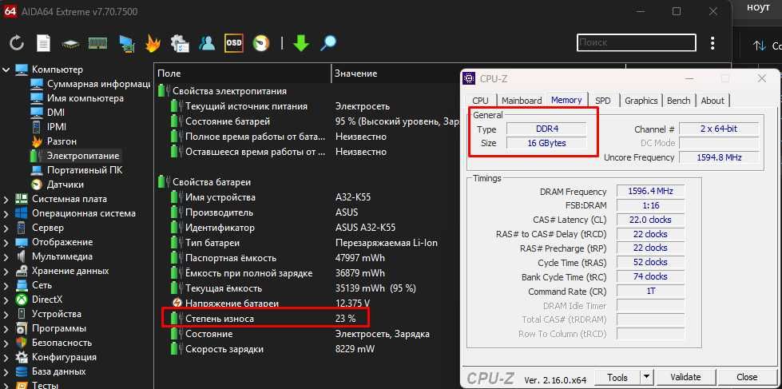Switch to the Mainboard tab in CPU-Z

(521, 100)
